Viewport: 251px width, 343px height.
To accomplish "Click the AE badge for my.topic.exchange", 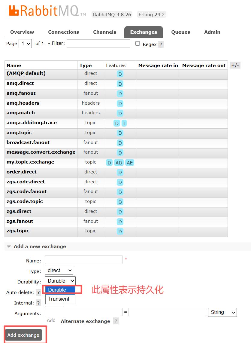I will tap(129, 163).
